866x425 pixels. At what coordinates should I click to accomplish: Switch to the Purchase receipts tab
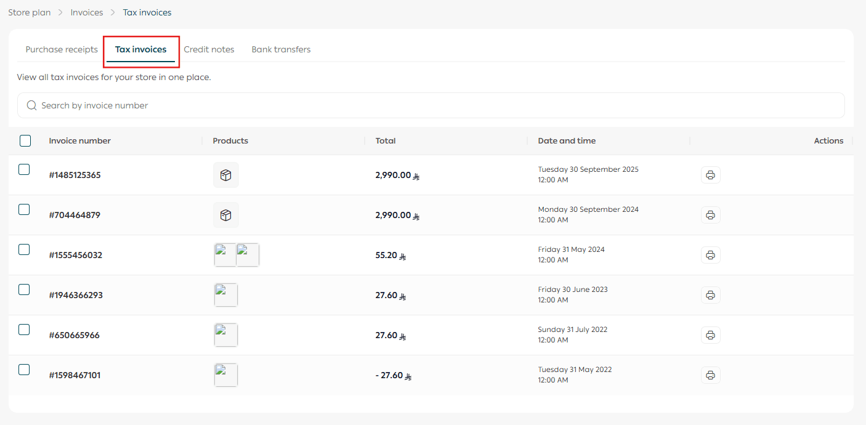click(x=62, y=49)
